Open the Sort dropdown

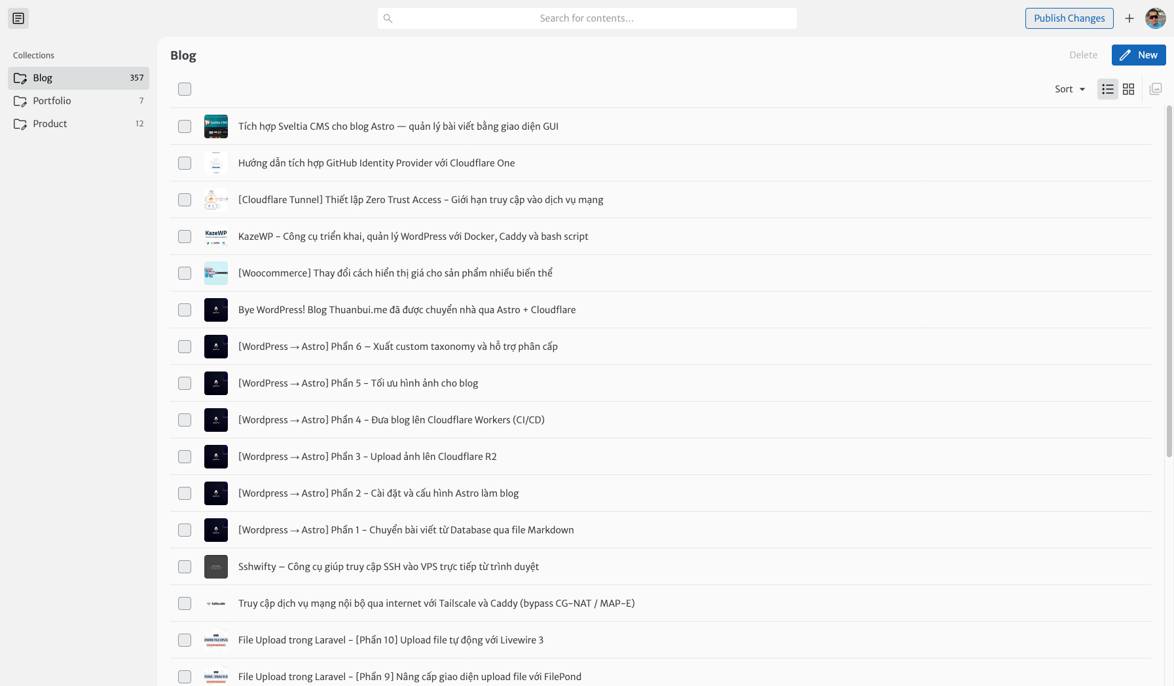(1070, 89)
